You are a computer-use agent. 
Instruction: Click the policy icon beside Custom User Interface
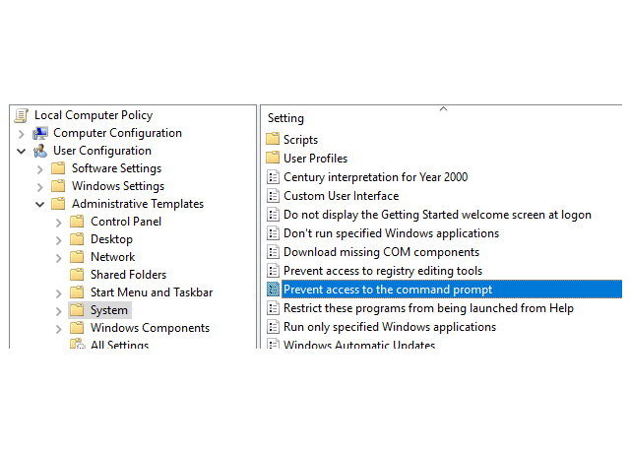273,196
